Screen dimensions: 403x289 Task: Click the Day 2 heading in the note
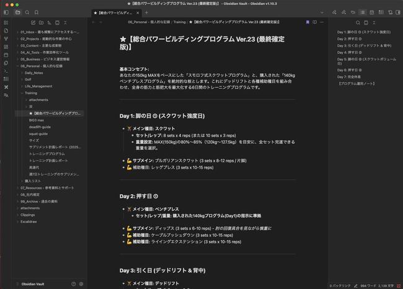[139, 196]
